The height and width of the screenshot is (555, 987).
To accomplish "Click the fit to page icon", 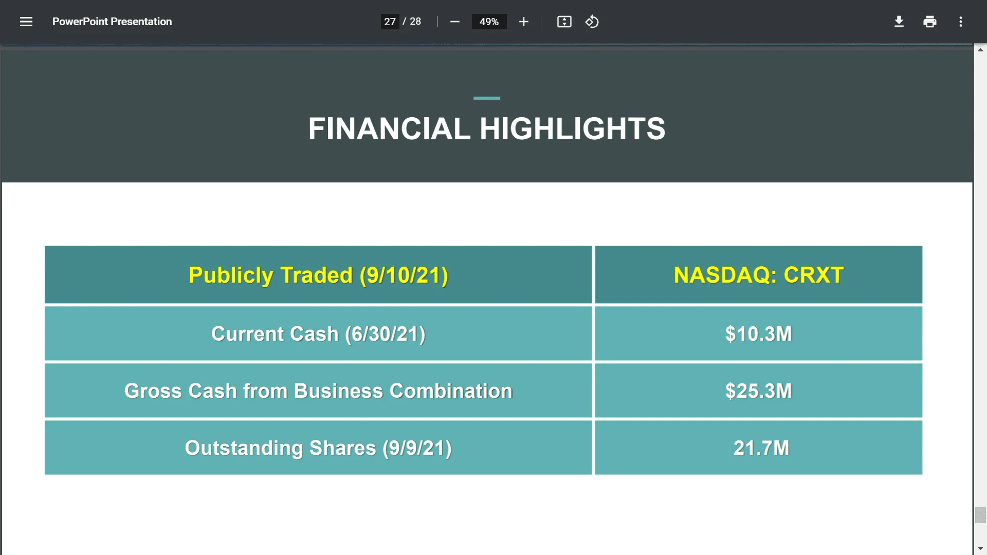I will [x=564, y=22].
